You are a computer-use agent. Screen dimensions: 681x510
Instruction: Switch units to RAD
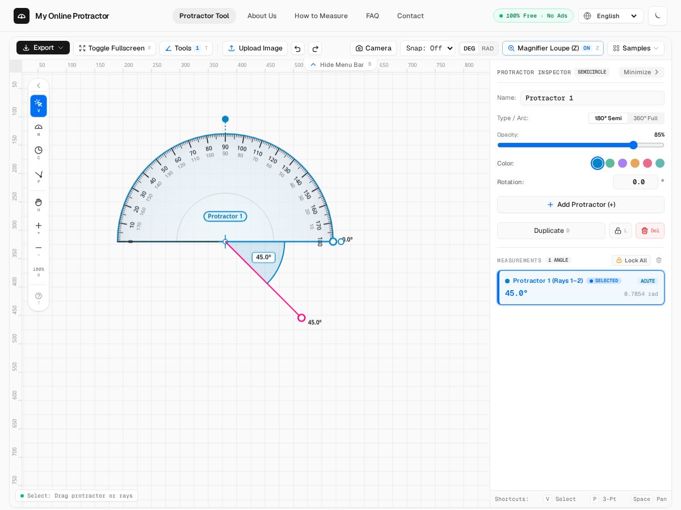(487, 48)
